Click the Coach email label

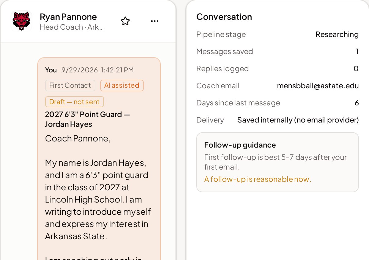[x=218, y=86]
